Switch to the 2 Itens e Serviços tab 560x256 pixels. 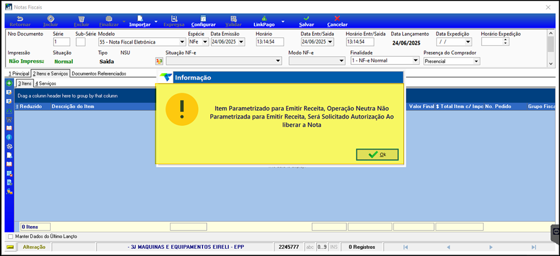[x=50, y=73]
